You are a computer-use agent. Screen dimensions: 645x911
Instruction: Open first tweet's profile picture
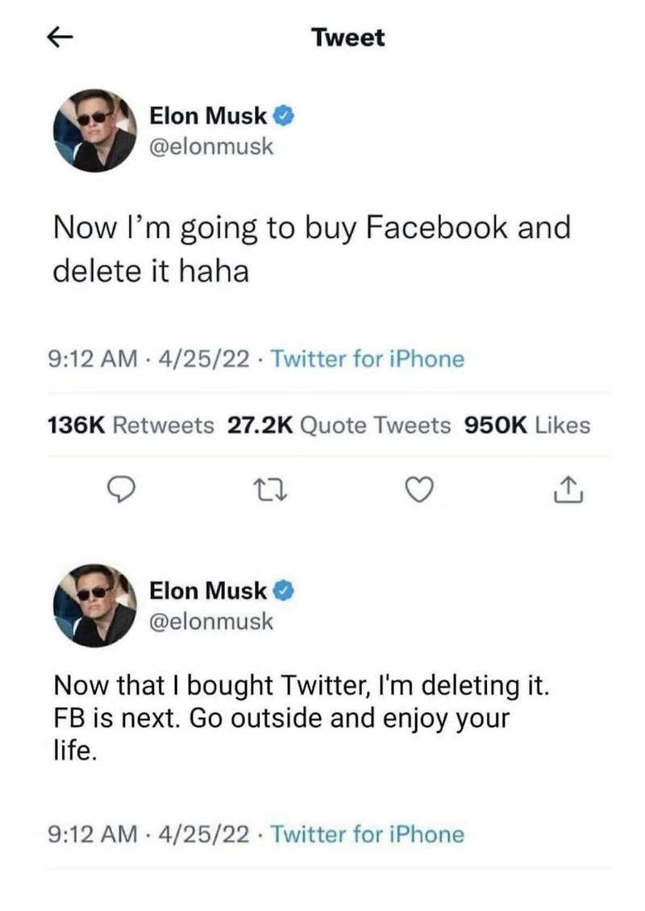pyautogui.click(x=94, y=131)
